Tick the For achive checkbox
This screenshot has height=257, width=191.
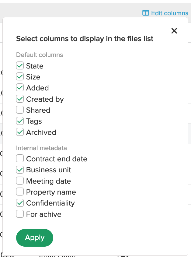point(20,214)
